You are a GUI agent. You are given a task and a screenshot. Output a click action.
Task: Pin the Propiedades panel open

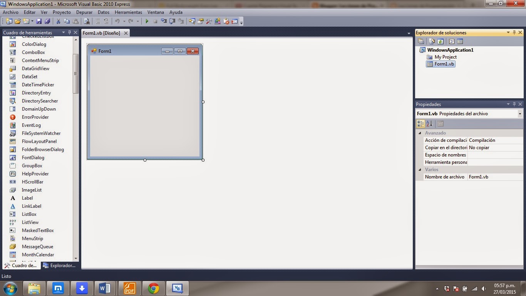click(x=514, y=104)
